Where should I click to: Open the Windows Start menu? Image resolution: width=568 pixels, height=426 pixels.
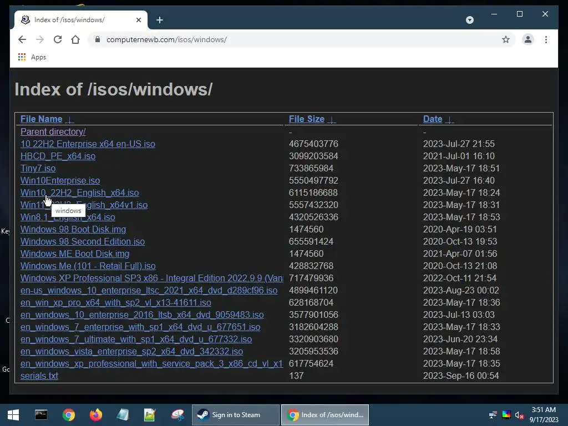13,415
